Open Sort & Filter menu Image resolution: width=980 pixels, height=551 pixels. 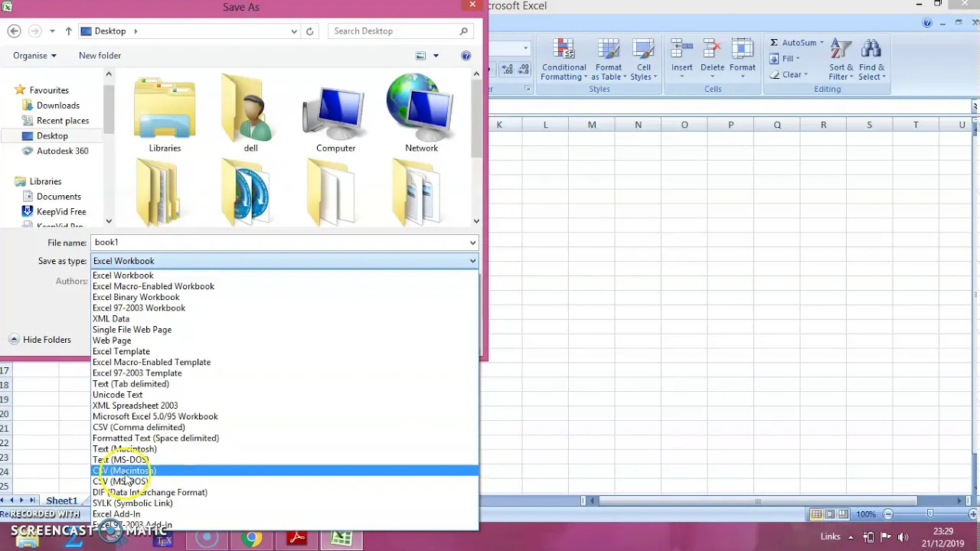(x=841, y=60)
